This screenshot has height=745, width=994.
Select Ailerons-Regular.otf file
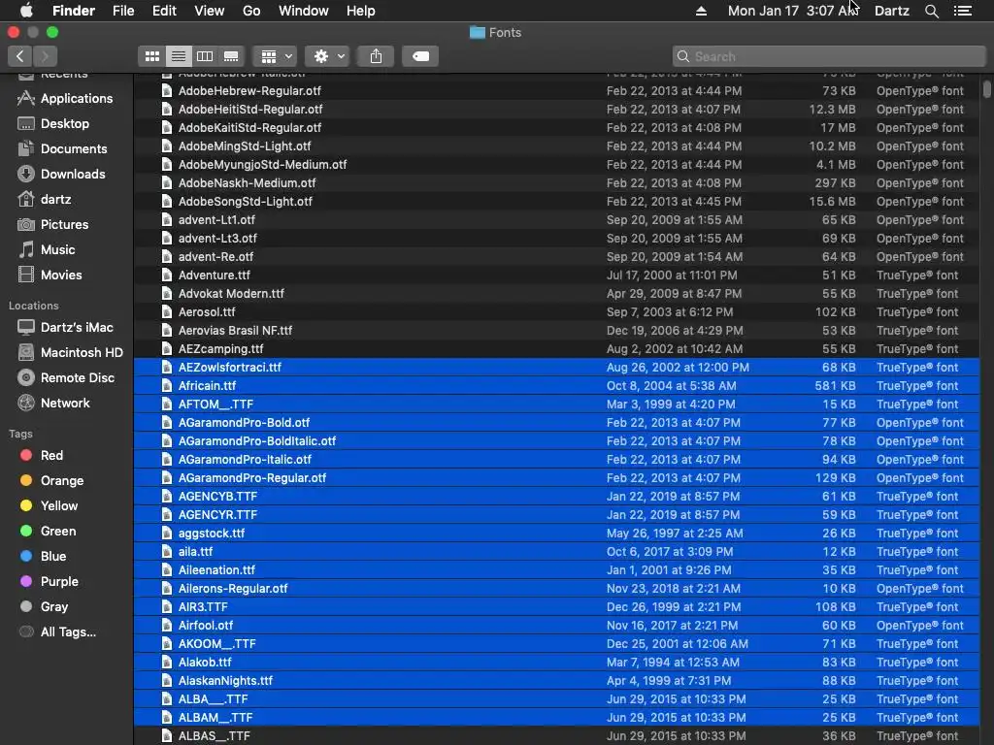pos(556,589)
